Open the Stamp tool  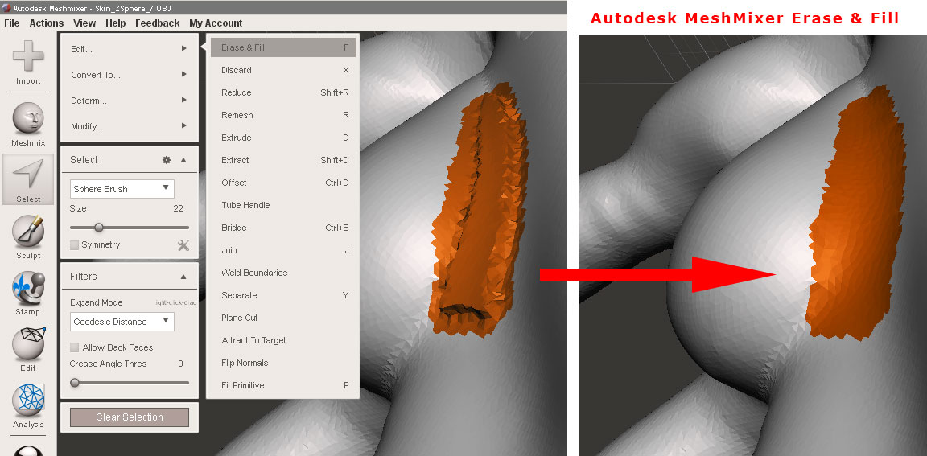pyautogui.click(x=28, y=288)
